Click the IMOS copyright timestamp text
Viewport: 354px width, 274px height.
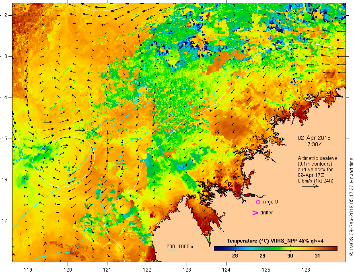351,207
